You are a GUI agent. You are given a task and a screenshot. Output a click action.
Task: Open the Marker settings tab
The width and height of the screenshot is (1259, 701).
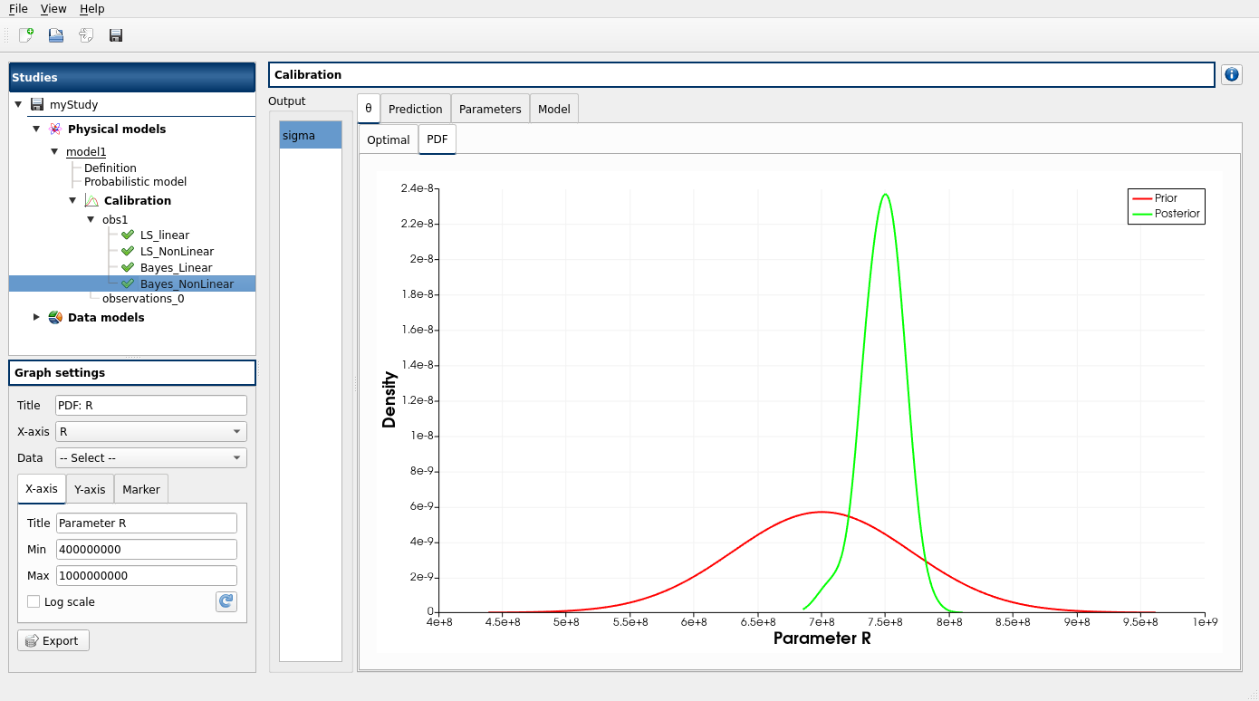[141, 489]
